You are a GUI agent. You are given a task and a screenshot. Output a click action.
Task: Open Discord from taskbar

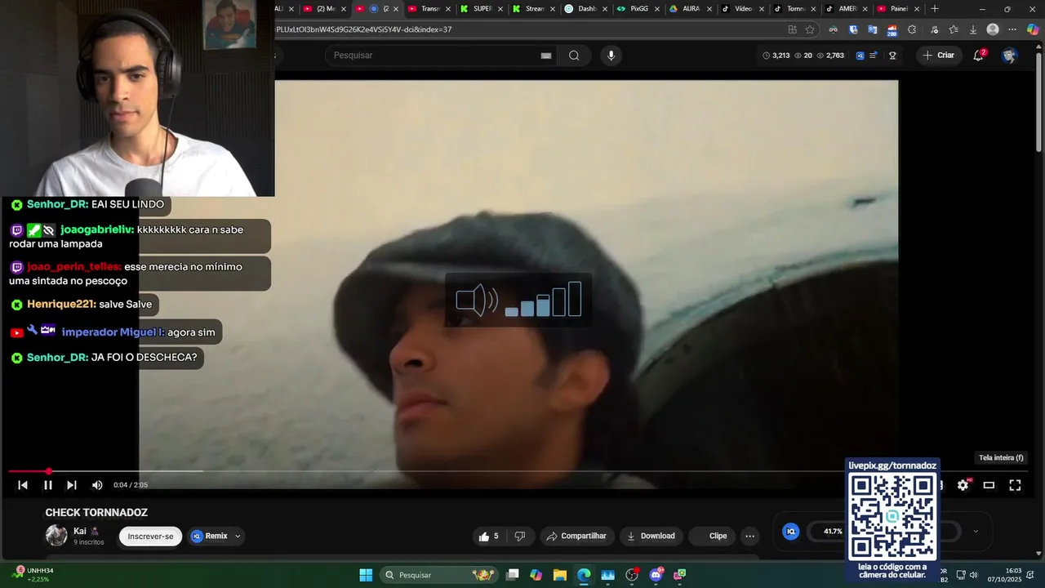coord(656,575)
